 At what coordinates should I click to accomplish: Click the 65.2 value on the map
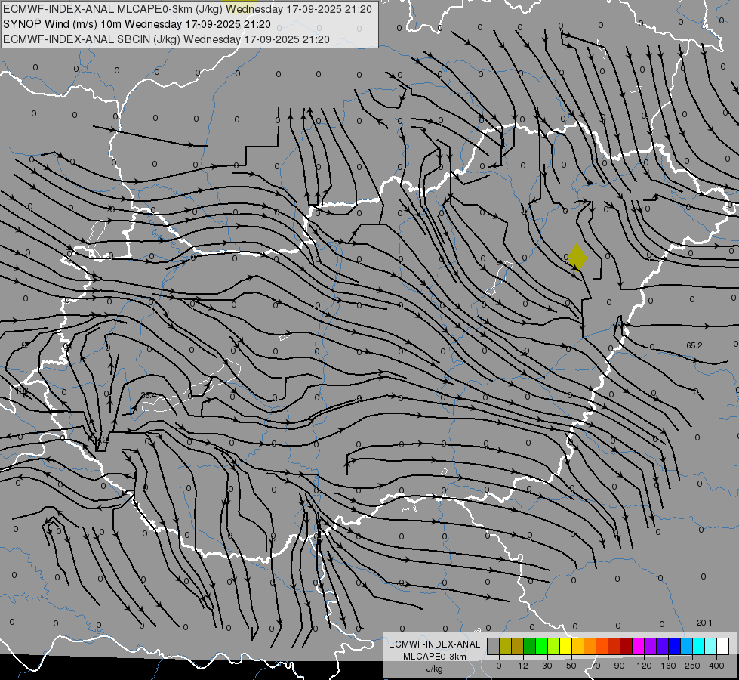point(694,345)
